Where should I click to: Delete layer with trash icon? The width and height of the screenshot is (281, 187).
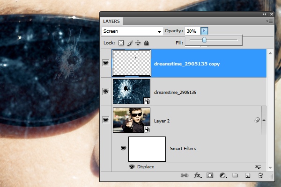coord(260,176)
